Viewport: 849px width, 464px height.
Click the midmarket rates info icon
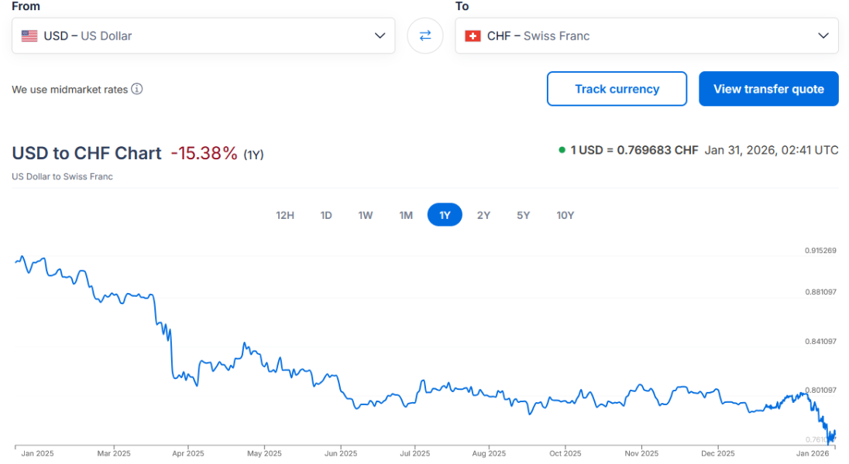click(136, 89)
